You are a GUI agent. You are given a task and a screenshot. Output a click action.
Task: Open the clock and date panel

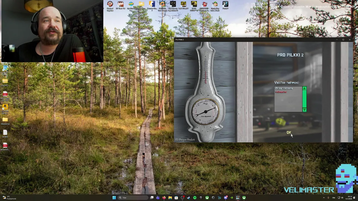[x=349, y=198]
